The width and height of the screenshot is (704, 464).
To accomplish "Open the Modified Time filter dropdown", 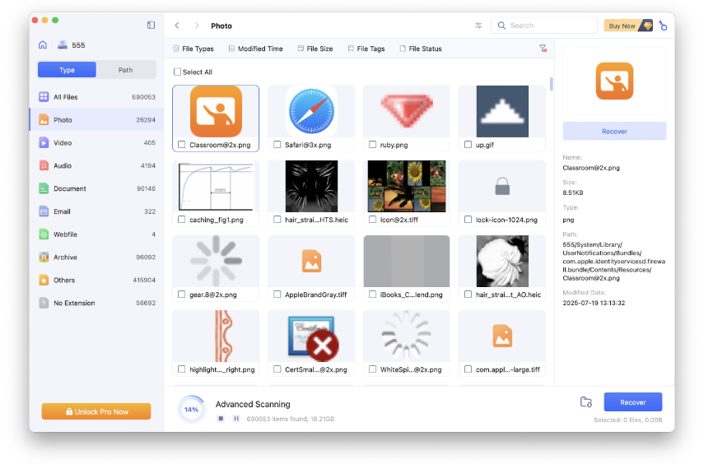I will tap(255, 49).
